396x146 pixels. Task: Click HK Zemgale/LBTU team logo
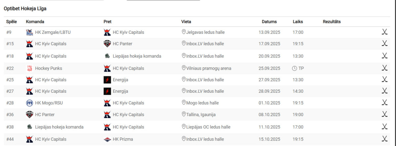pyautogui.click(x=30, y=32)
